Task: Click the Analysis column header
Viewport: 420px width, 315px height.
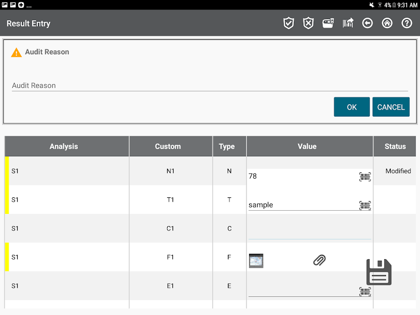Action: tap(64, 146)
